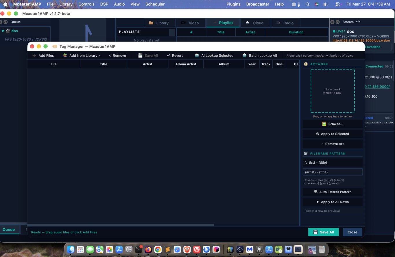Click the teal Save All button
The image size is (395, 257).
(x=323, y=232)
